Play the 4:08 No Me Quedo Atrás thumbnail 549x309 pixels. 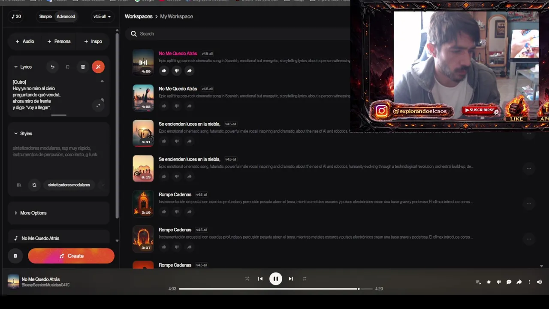tap(143, 98)
